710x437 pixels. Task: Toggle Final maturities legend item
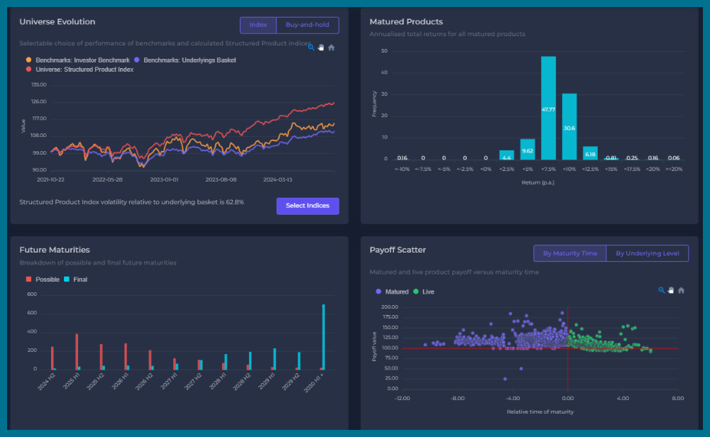pos(75,280)
